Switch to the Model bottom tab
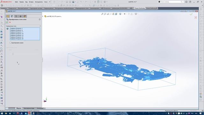The image size is (204, 115). pos(19,108)
